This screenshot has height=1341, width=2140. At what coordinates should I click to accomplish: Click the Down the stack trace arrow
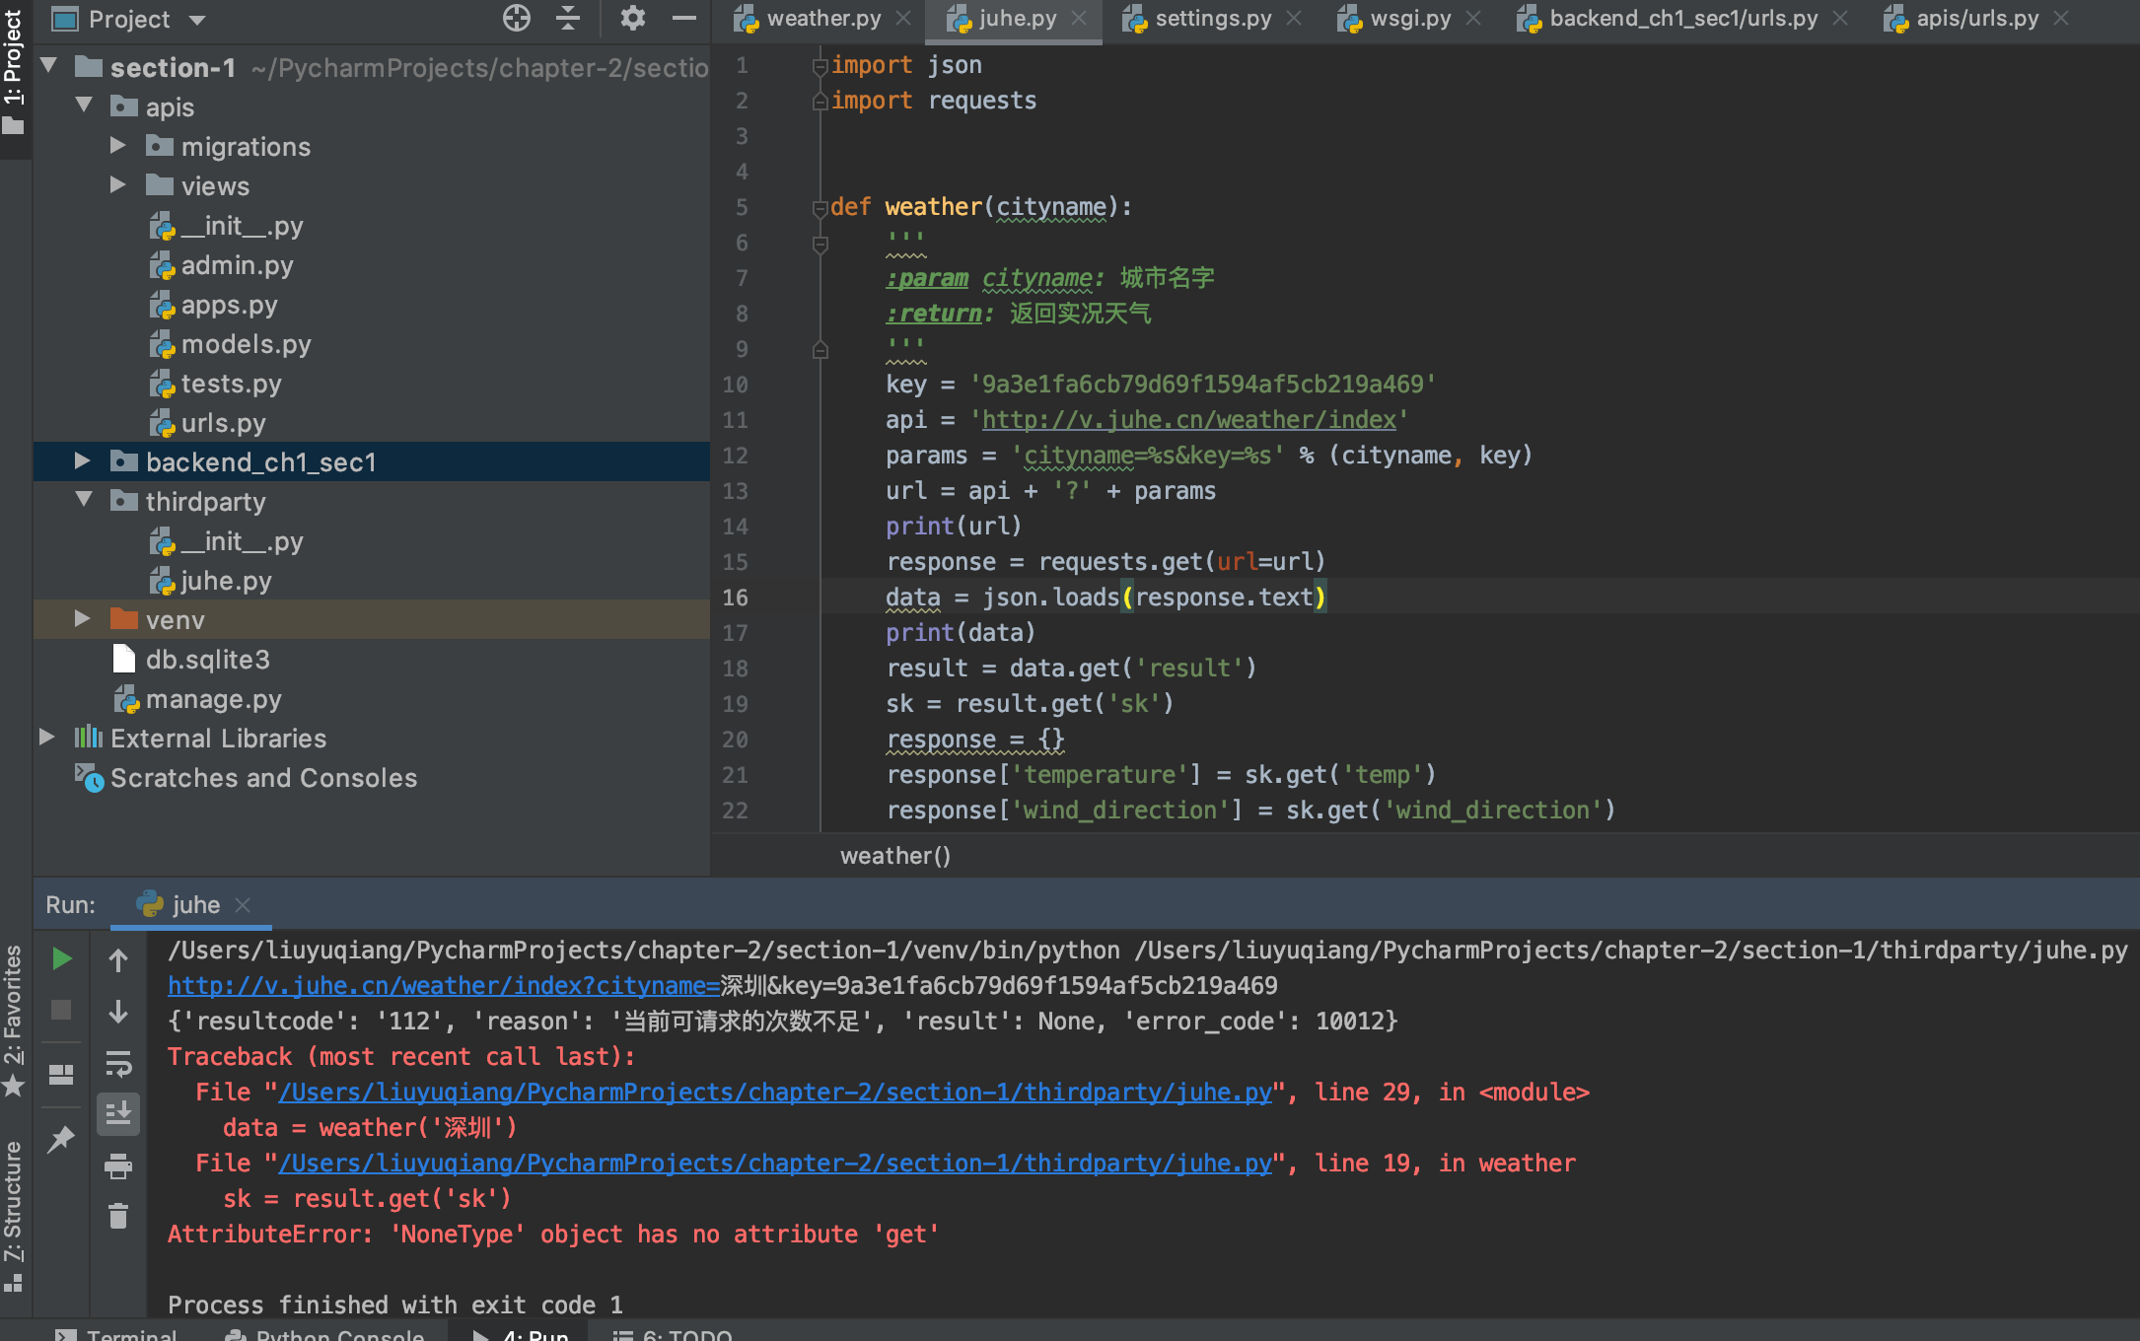tap(118, 1012)
